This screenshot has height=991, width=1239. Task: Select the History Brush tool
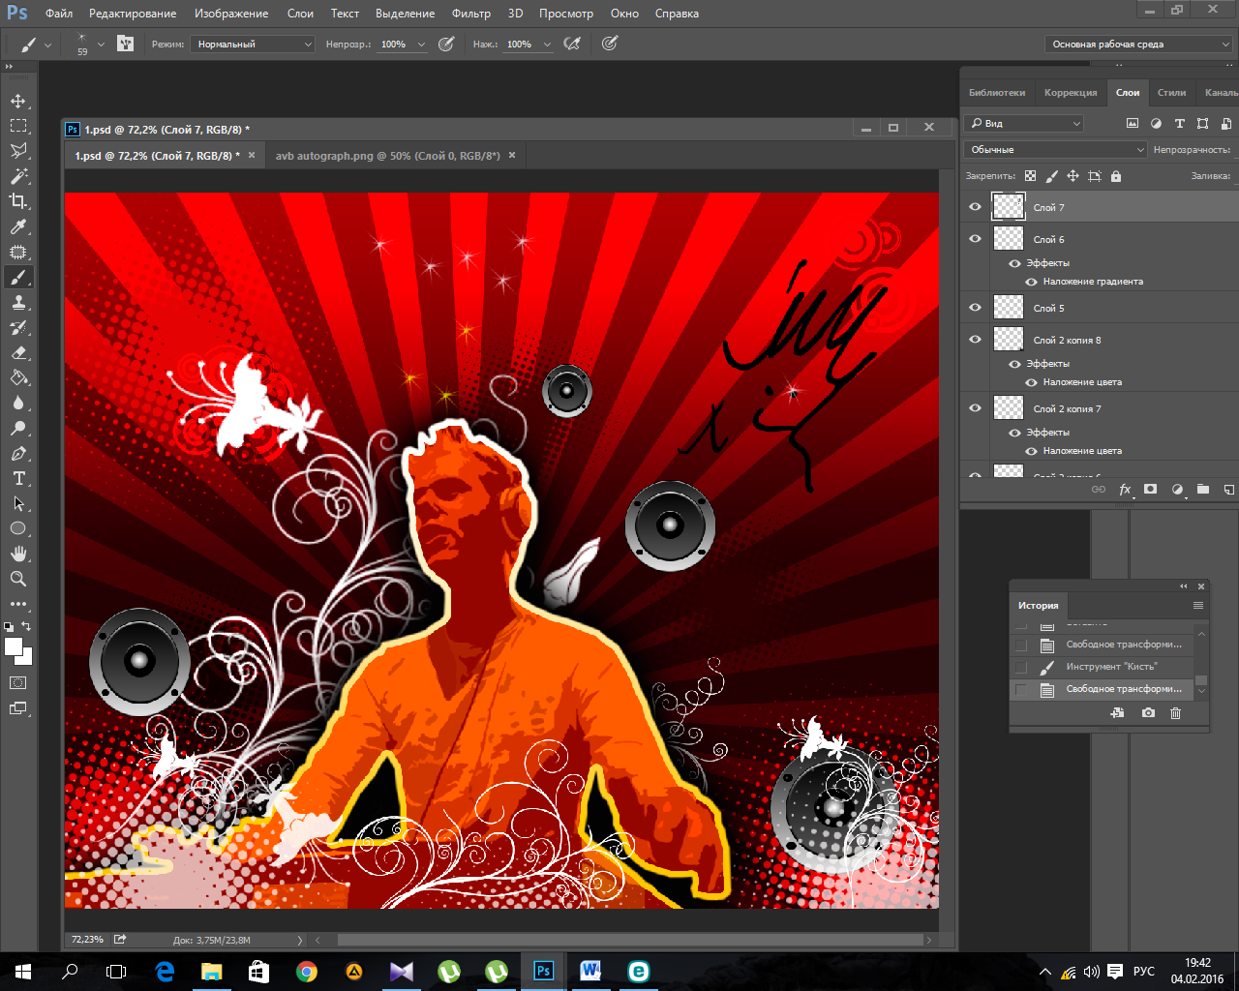[x=18, y=327]
